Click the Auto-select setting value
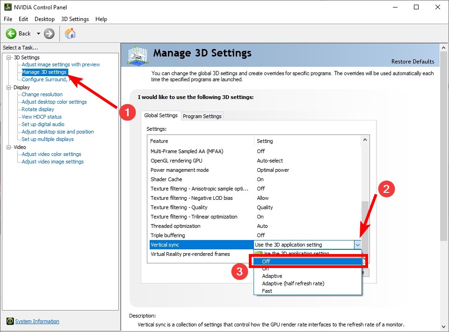 [x=270, y=161]
